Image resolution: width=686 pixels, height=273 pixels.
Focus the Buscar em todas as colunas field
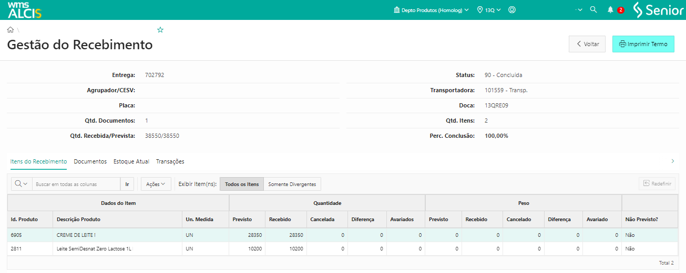point(76,184)
